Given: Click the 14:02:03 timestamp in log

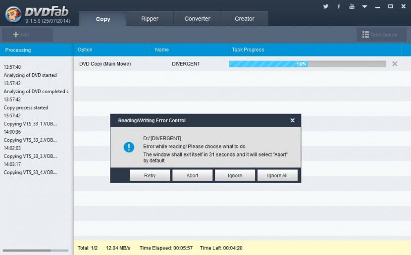Looking at the screenshot, I should pos(12,148).
